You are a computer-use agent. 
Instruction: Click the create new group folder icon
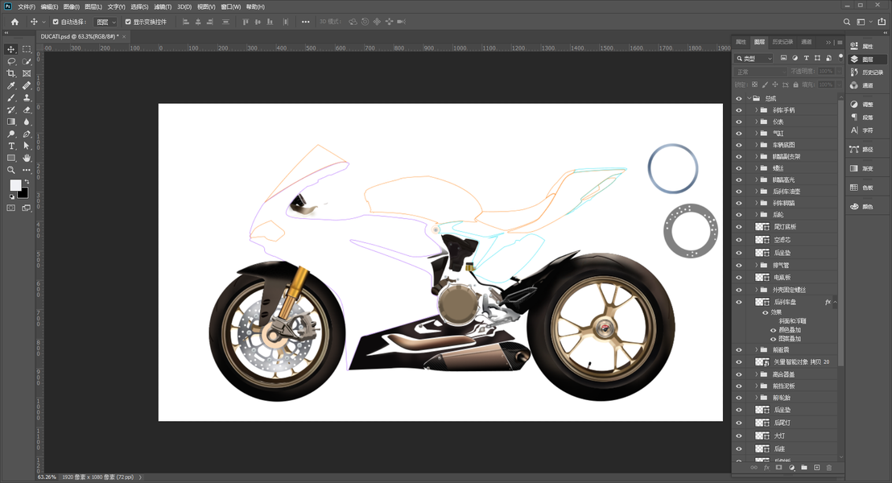[803, 468]
